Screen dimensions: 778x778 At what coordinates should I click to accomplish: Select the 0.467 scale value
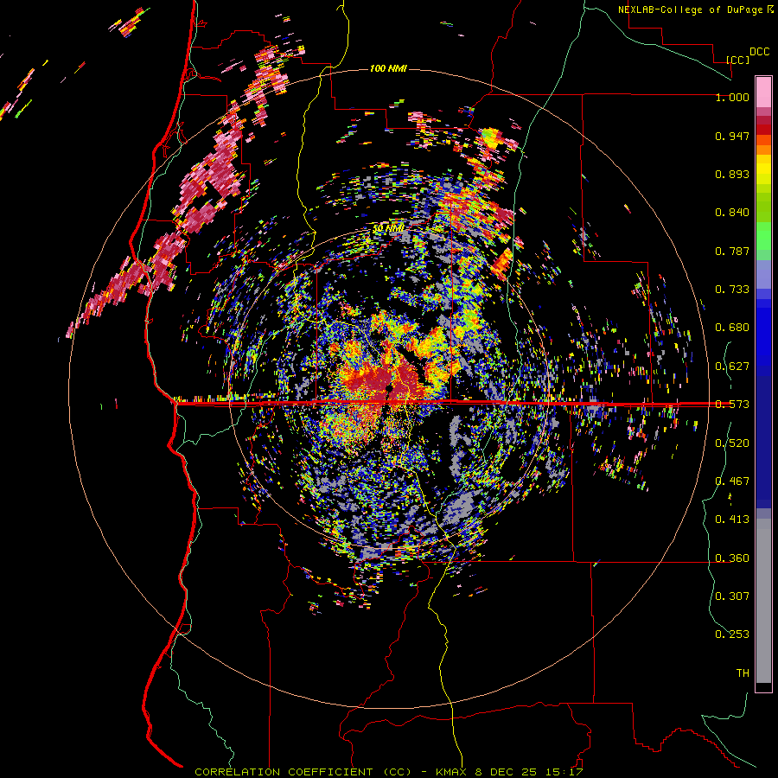pyautogui.click(x=732, y=481)
